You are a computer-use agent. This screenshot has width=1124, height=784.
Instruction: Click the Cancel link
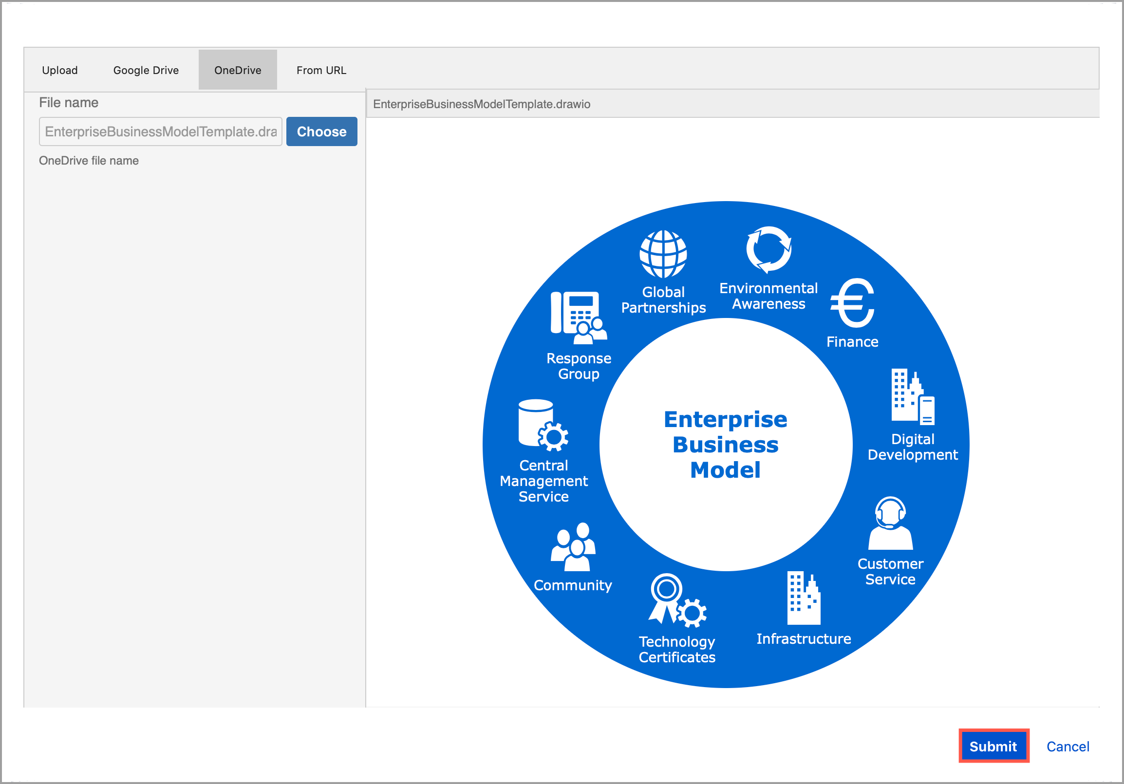[x=1068, y=746]
